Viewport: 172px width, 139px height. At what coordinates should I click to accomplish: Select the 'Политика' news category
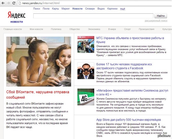pyautogui.click(x=56, y=29)
